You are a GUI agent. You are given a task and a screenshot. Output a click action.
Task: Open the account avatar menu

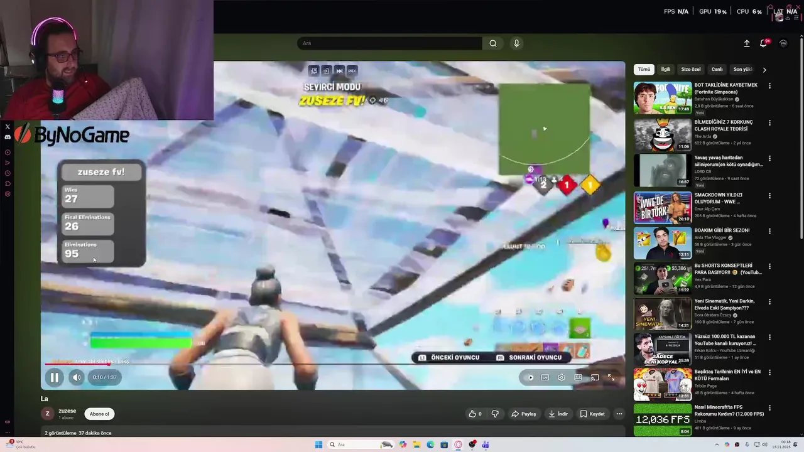point(783,43)
